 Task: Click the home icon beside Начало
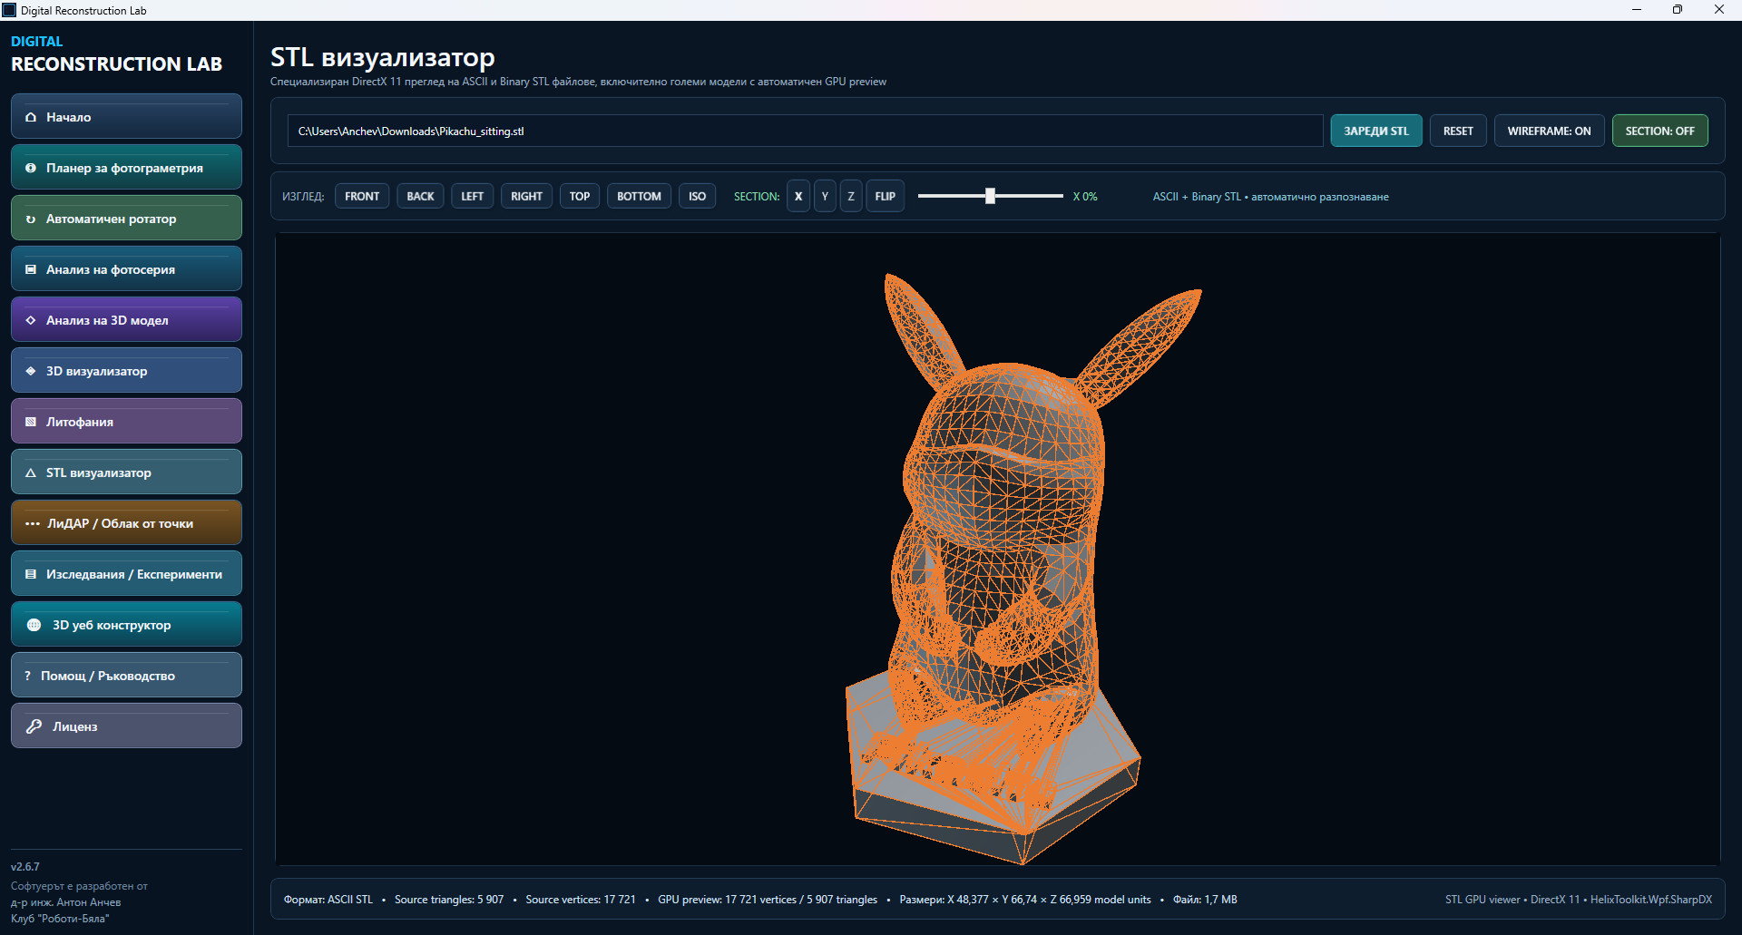[x=31, y=117]
